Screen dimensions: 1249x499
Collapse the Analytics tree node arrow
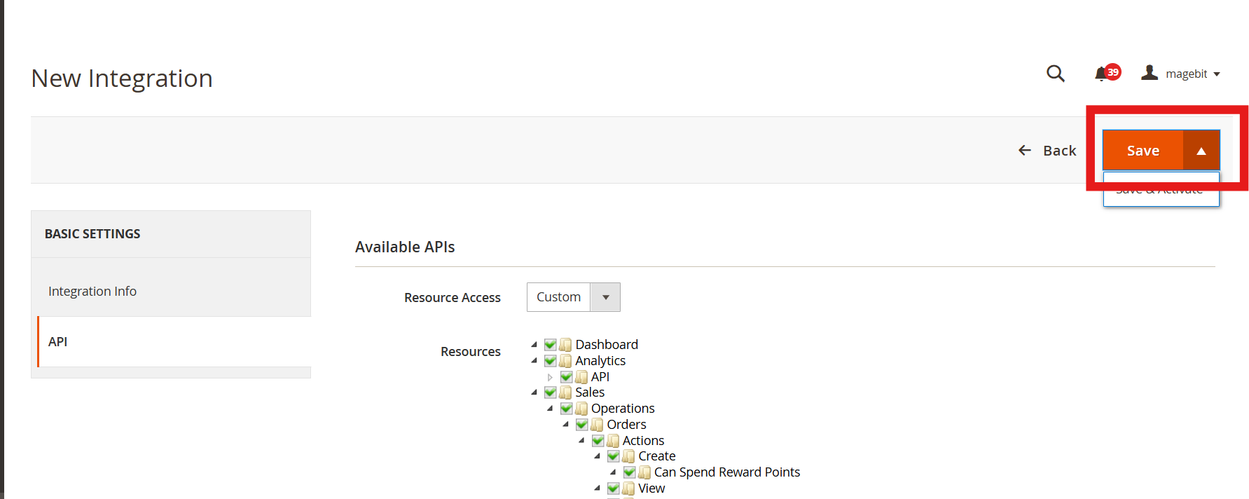534,361
